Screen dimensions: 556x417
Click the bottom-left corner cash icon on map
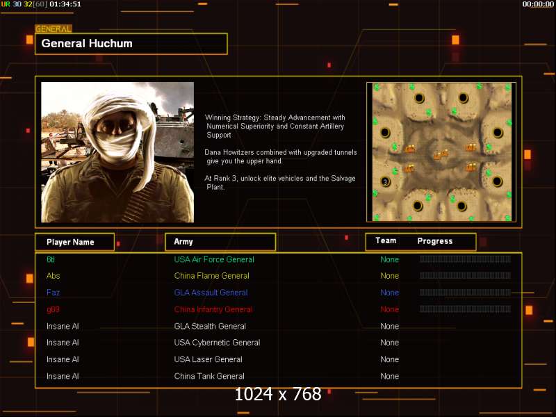377,217
